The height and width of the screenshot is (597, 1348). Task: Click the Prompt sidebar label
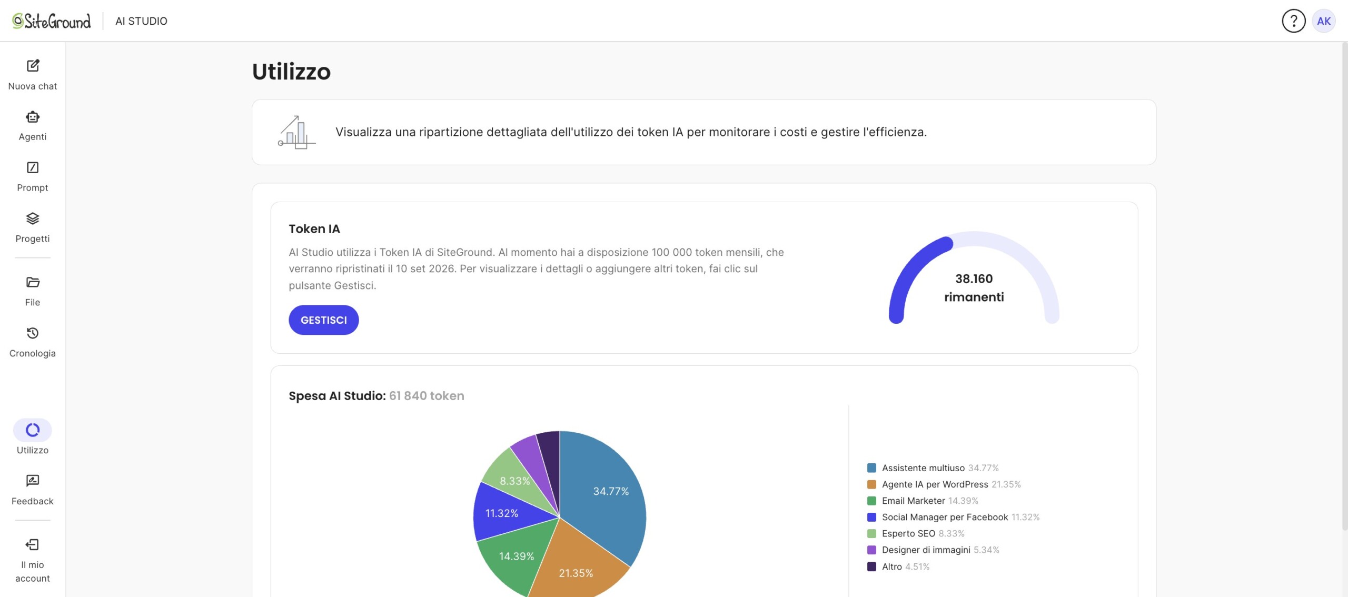[x=33, y=188]
